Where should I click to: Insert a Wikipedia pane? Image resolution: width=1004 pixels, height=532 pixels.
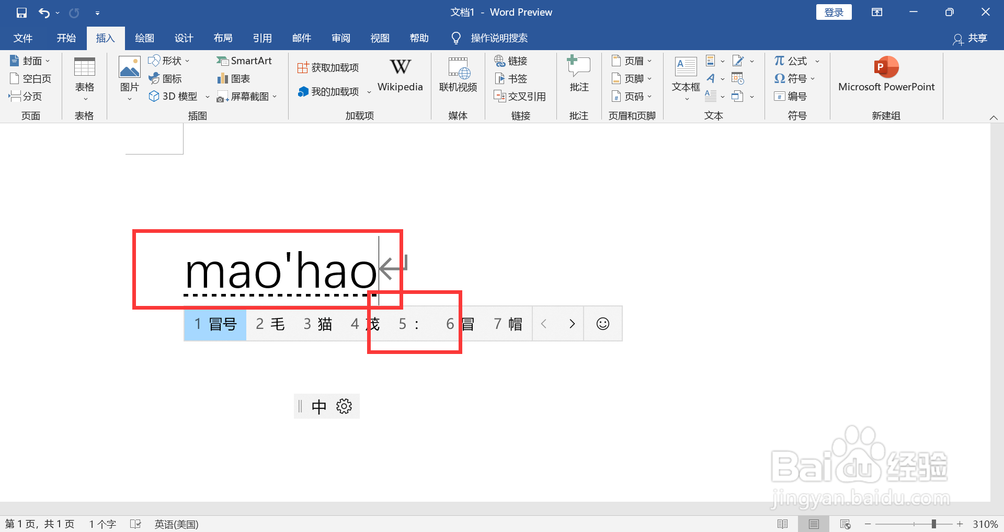pyautogui.click(x=400, y=76)
